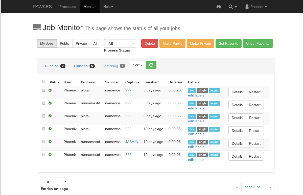Click the page 1 of 1 indicator
This screenshot has width=304, height=195.
pos(254,187)
